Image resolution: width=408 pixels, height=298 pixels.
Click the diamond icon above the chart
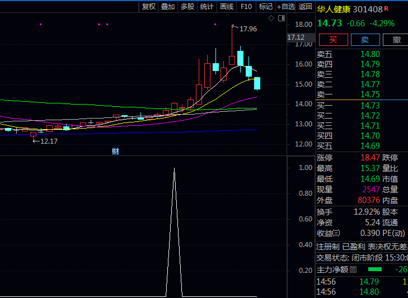(x=271, y=18)
